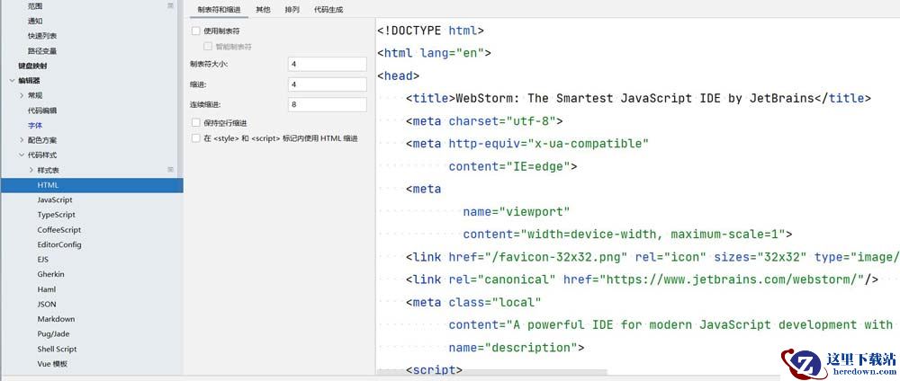Viewport: 900px width, 381px height.
Task: Select Pug/Jade code style
Action: tap(53, 334)
